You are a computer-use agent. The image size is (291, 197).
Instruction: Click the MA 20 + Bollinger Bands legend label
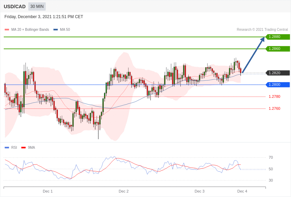tap(30, 29)
